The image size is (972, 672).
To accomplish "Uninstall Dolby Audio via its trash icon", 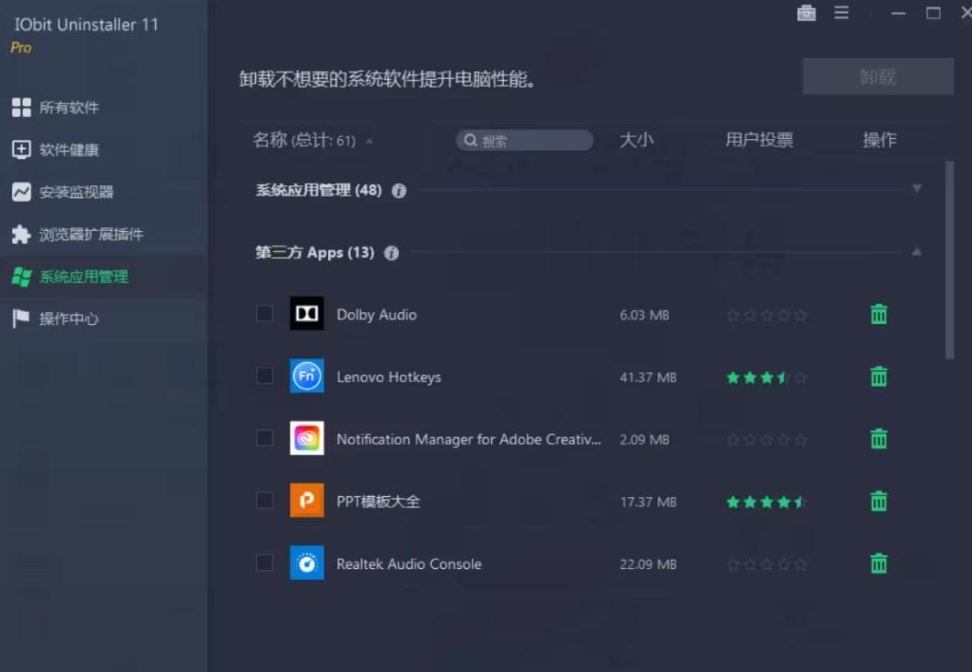I will 879,314.
